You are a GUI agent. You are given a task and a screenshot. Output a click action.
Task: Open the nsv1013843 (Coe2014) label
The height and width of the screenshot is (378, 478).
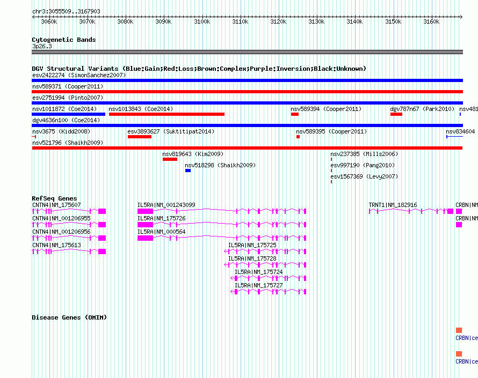[141, 109]
